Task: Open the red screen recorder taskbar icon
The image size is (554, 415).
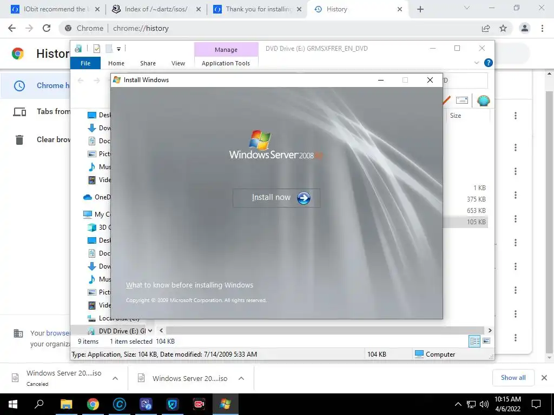Action: [x=199, y=404]
